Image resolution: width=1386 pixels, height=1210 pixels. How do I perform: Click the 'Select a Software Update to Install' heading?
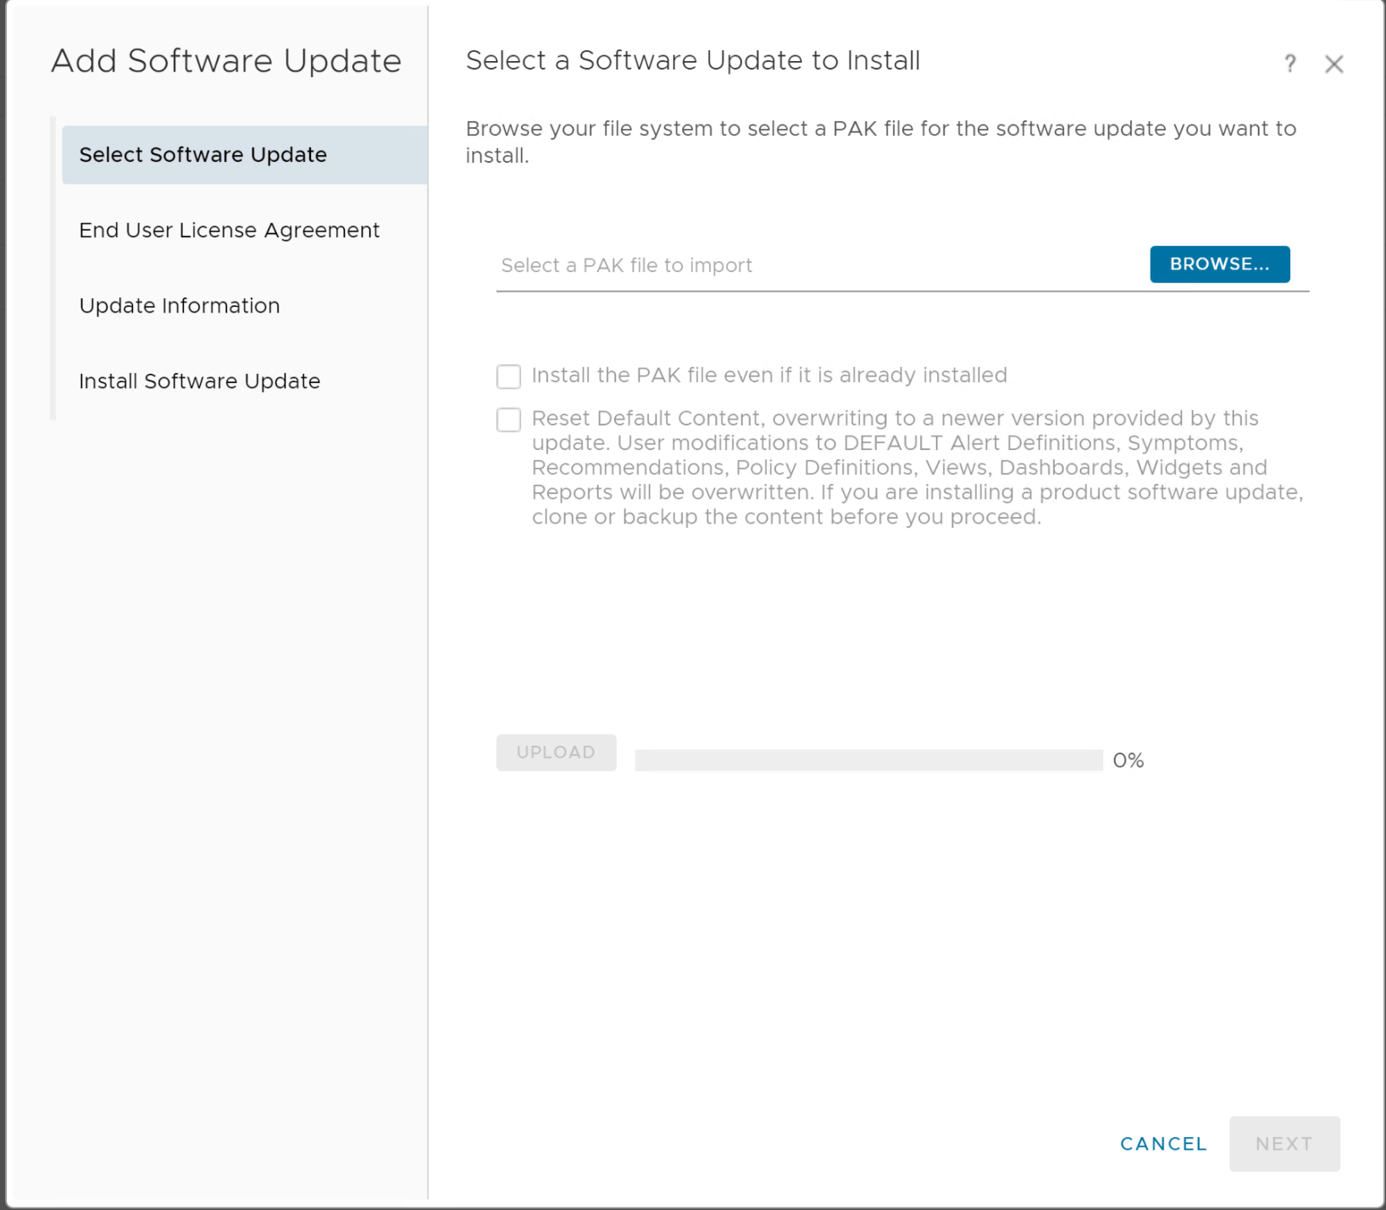click(x=692, y=61)
